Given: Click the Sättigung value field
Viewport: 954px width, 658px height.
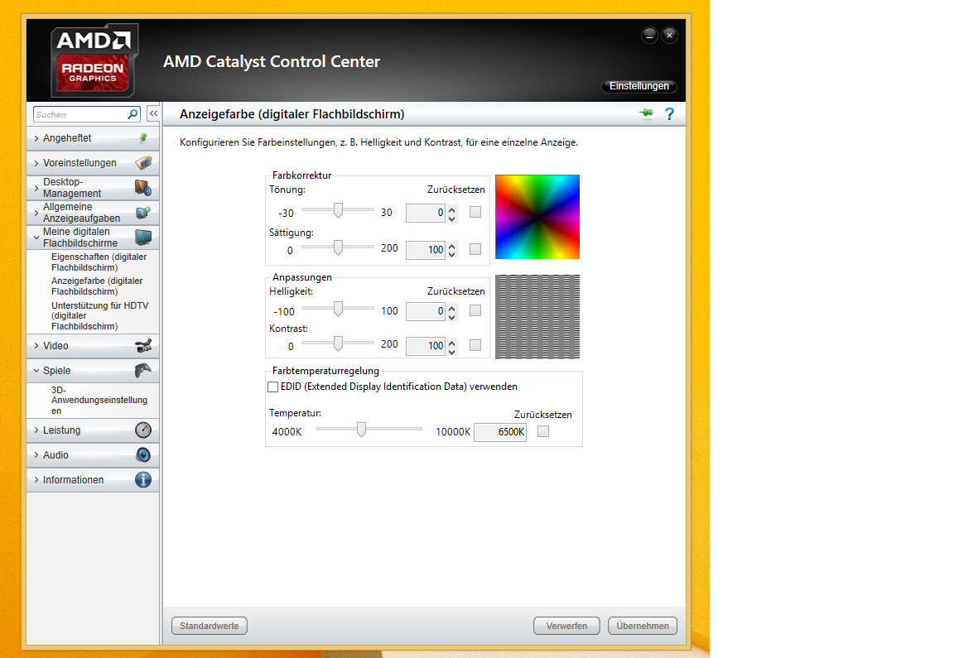Looking at the screenshot, I should tap(426, 250).
